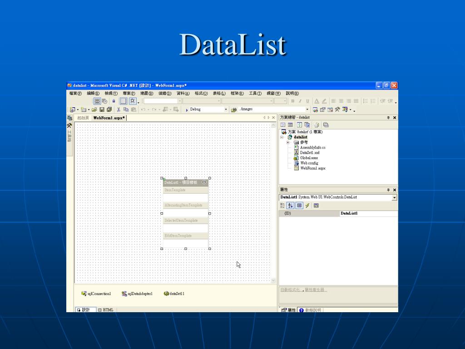465x349 pixels.
Task: Open the 編輯(E) menu
Action: click(x=93, y=94)
